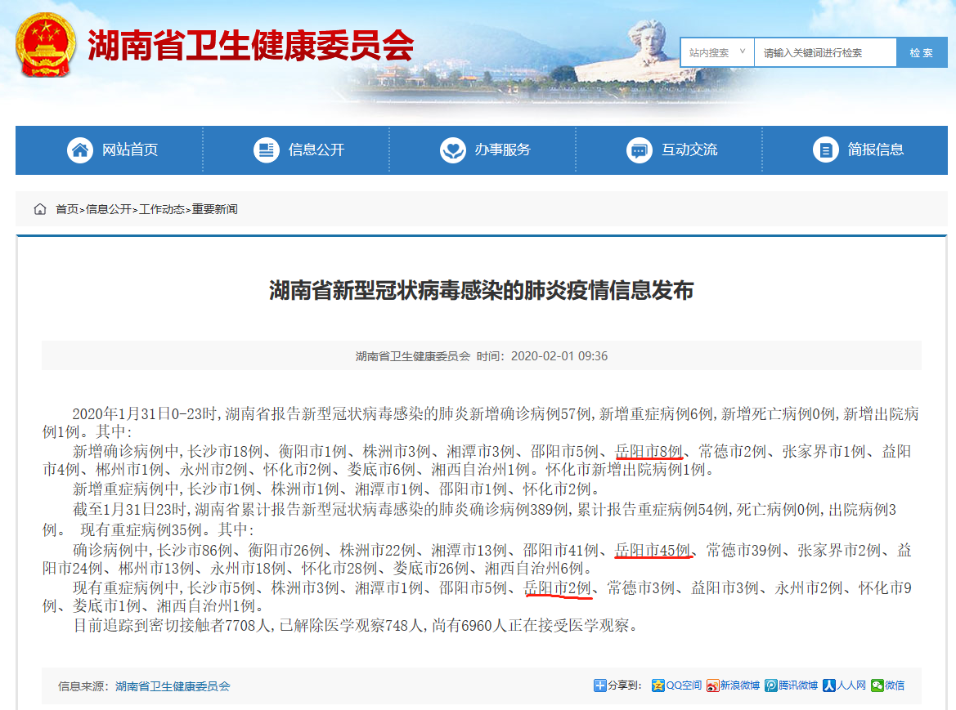Open the 信息公开 navigation menu item

coord(316,150)
